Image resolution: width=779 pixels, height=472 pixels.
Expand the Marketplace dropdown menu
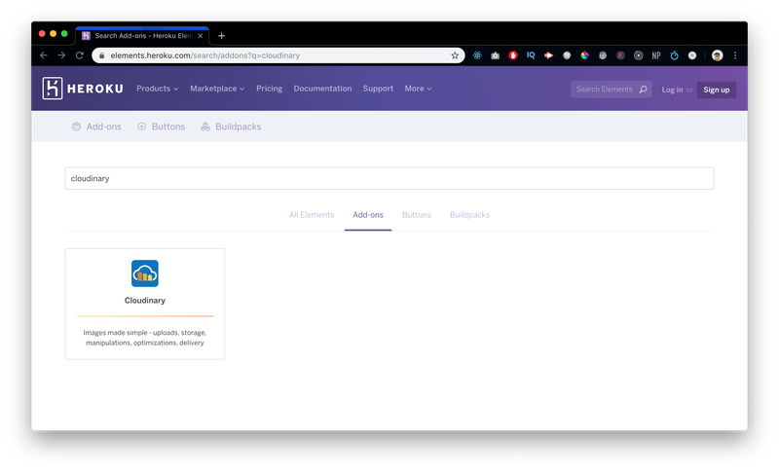click(217, 89)
